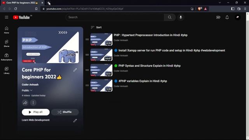Share the playlist via arrow icon
This screenshot has height=140, width=249.
point(25,103)
